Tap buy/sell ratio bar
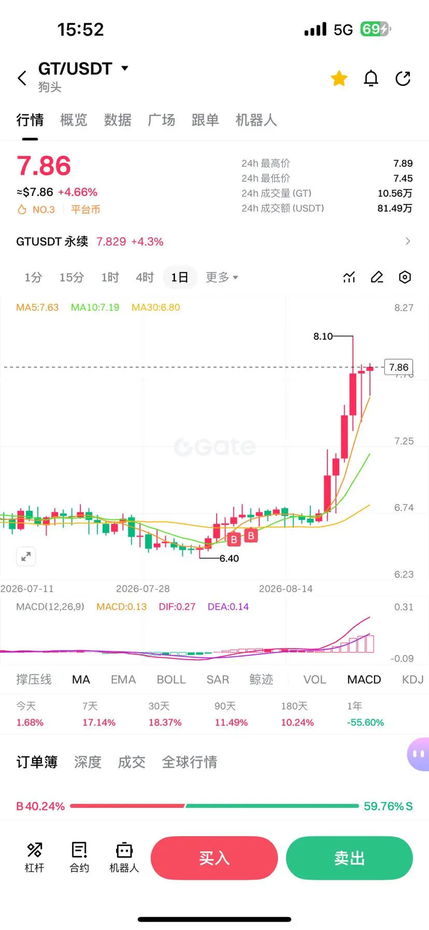Screen dimensions: 429x930 pyautogui.click(x=214, y=806)
